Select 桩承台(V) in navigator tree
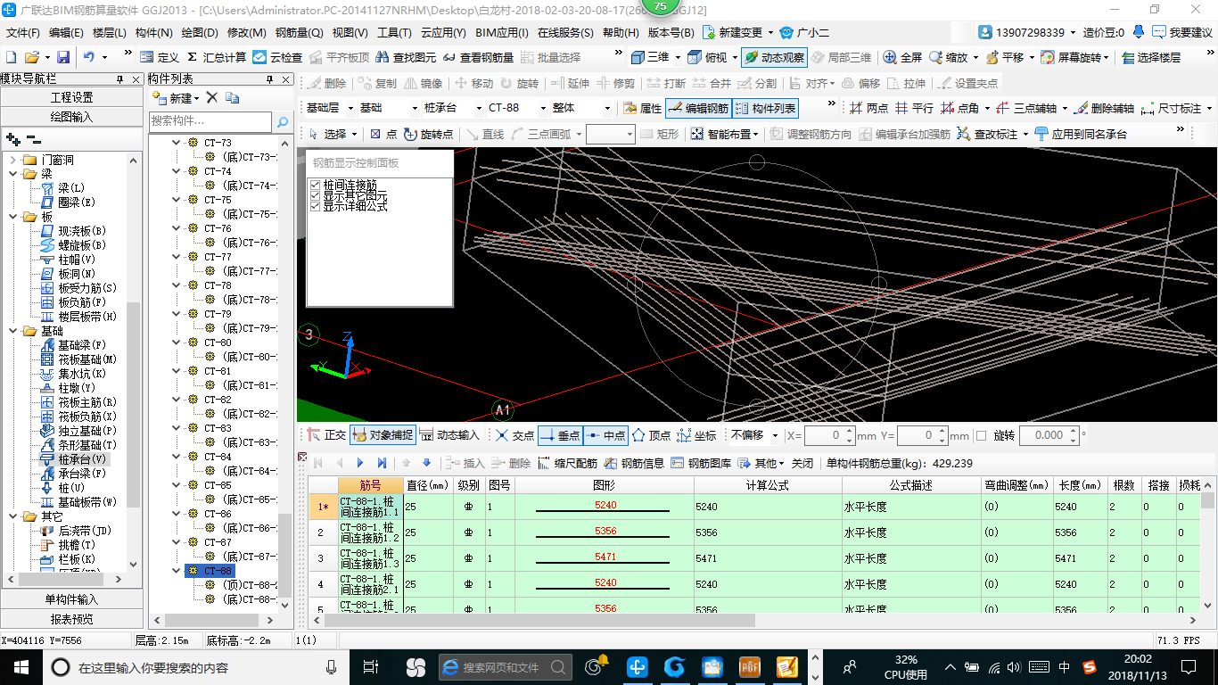This screenshot has height=685, width=1218. point(75,458)
